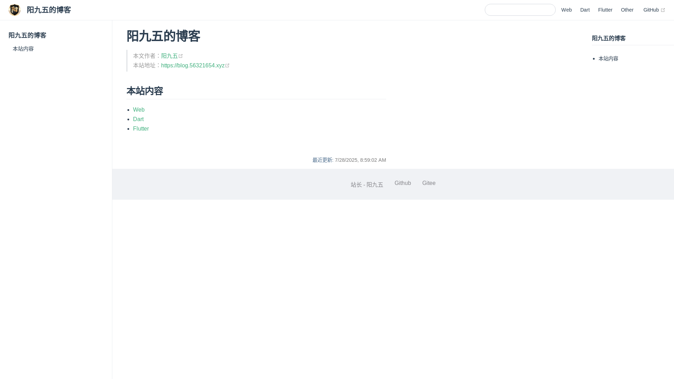
Task: Click the external icon after author name
Action: (x=181, y=56)
